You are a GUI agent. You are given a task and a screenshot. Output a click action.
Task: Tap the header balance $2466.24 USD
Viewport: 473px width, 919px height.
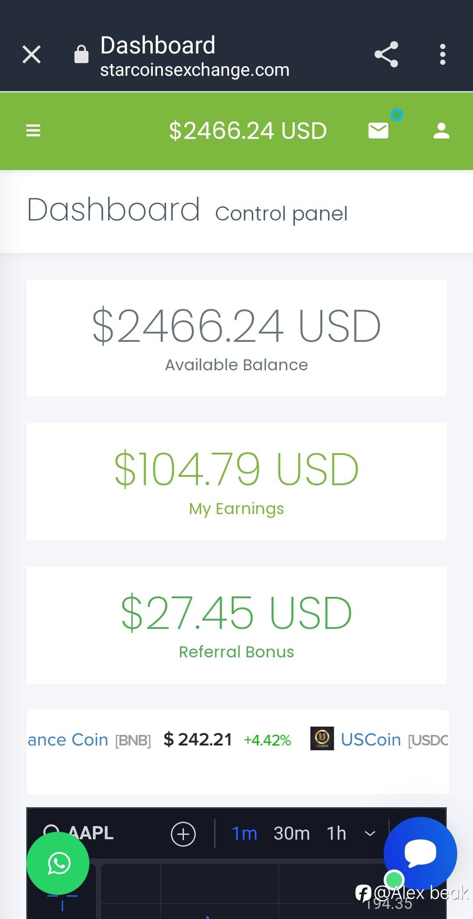click(248, 131)
